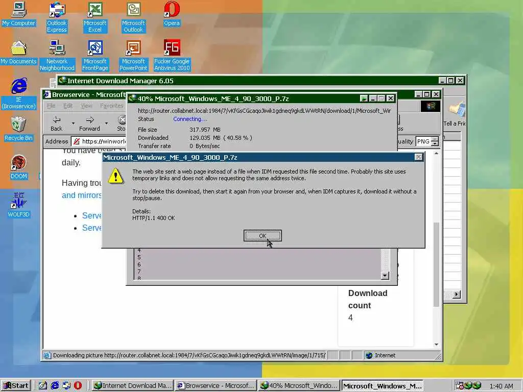523x392 pixels.
Task: Launch Internet Explorer from quick launch
Action: (54, 386)
